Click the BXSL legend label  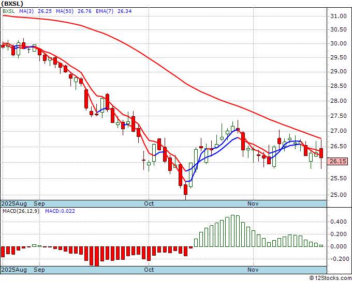click(x=8, y=11)
